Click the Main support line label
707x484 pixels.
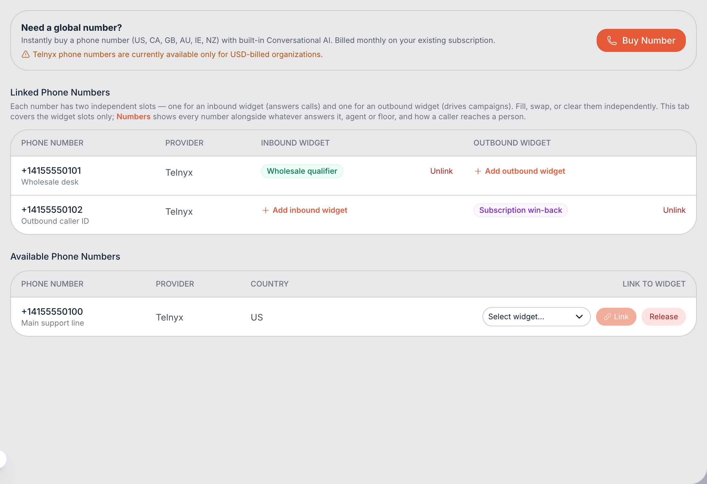coord(53,323)
